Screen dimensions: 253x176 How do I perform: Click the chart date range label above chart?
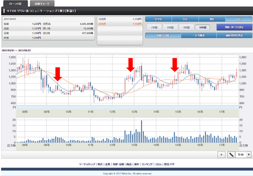coord(16,51)
